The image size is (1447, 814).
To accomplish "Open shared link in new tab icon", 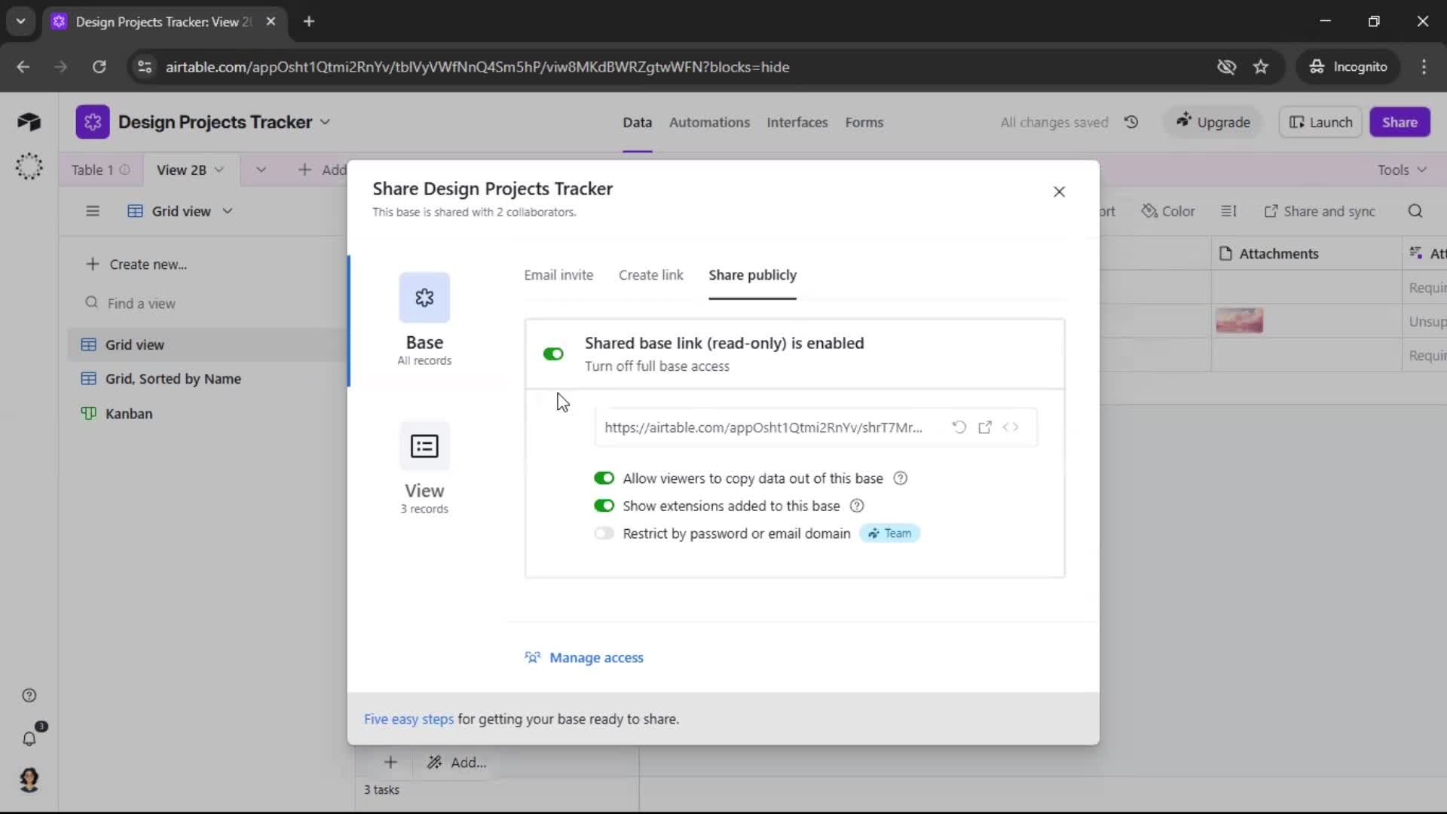I will tap(984, 427).
